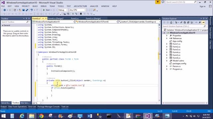Select Form6.cs in Solution Explorer
This screenshot has height=119, width=213.
[176, 58]
